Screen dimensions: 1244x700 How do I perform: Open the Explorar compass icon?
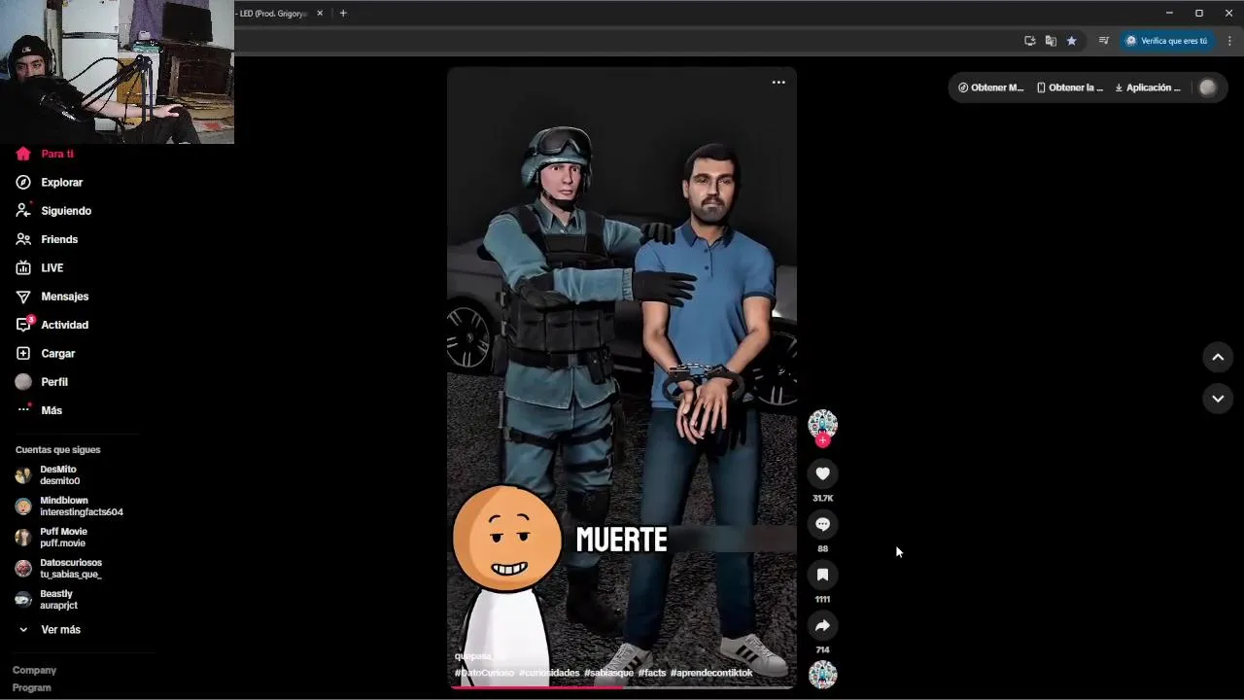[x=23, y=182]
